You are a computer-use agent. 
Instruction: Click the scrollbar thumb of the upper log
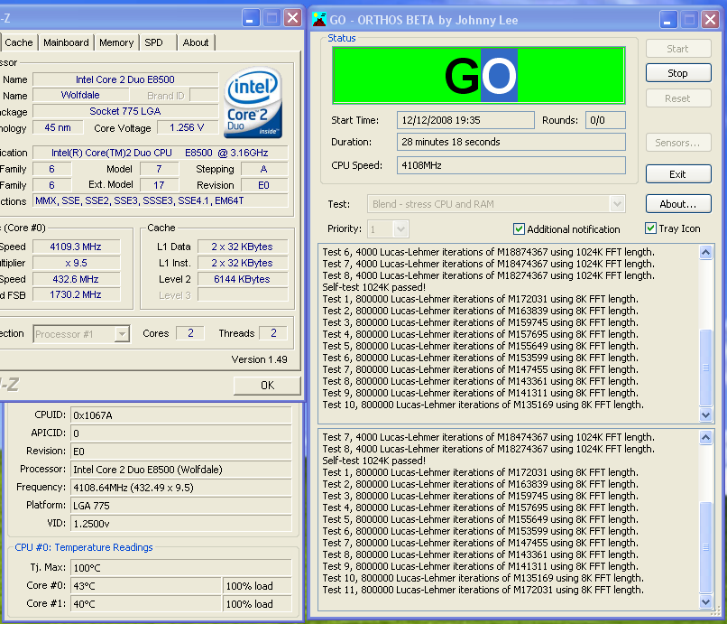[705, 368]
